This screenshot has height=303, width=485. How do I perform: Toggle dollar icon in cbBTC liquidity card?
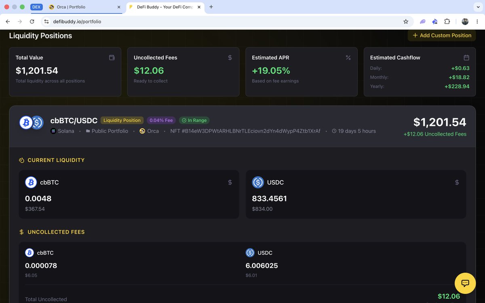click(x=230, y=183)
